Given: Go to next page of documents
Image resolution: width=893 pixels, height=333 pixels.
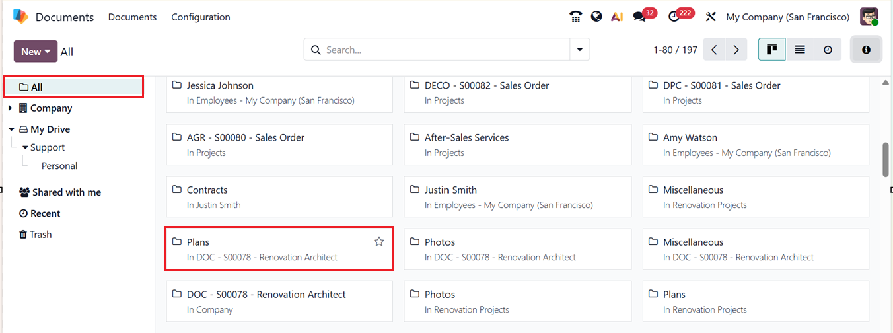Looking at the screenshot, I should point(736,50).
